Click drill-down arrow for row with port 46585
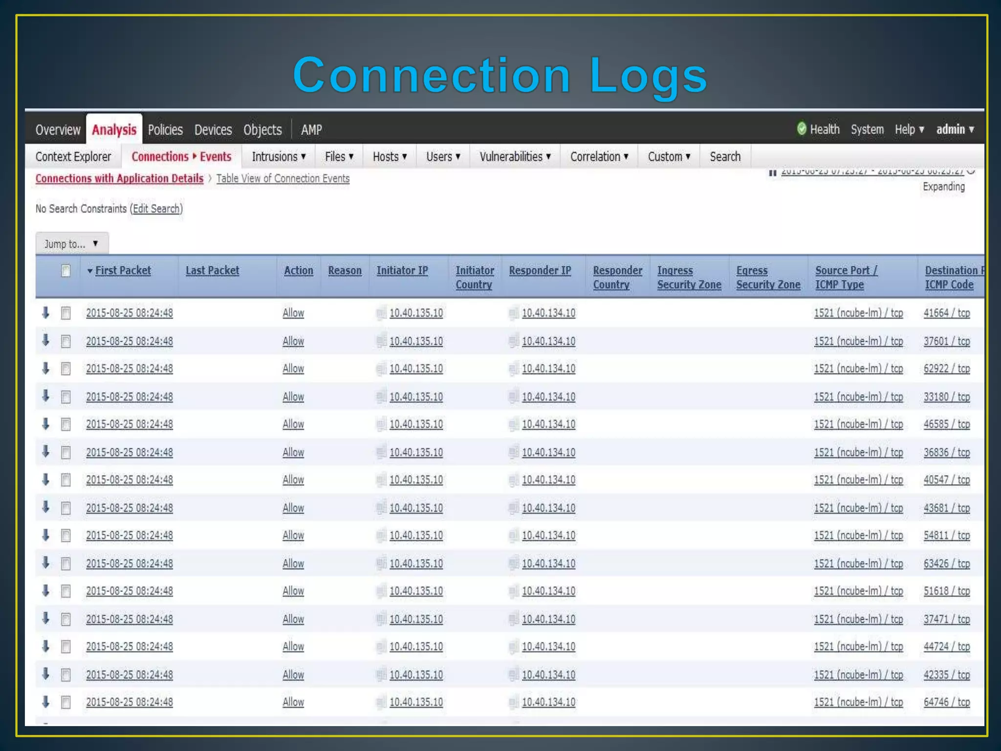Viewport: 1001px width, 751px height. click(45, 424)
